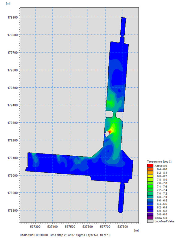Click the teal 6.8 - 7.0 legend swatch
Viewport: 175px width, 238px height.
click(x=150, y=197)
